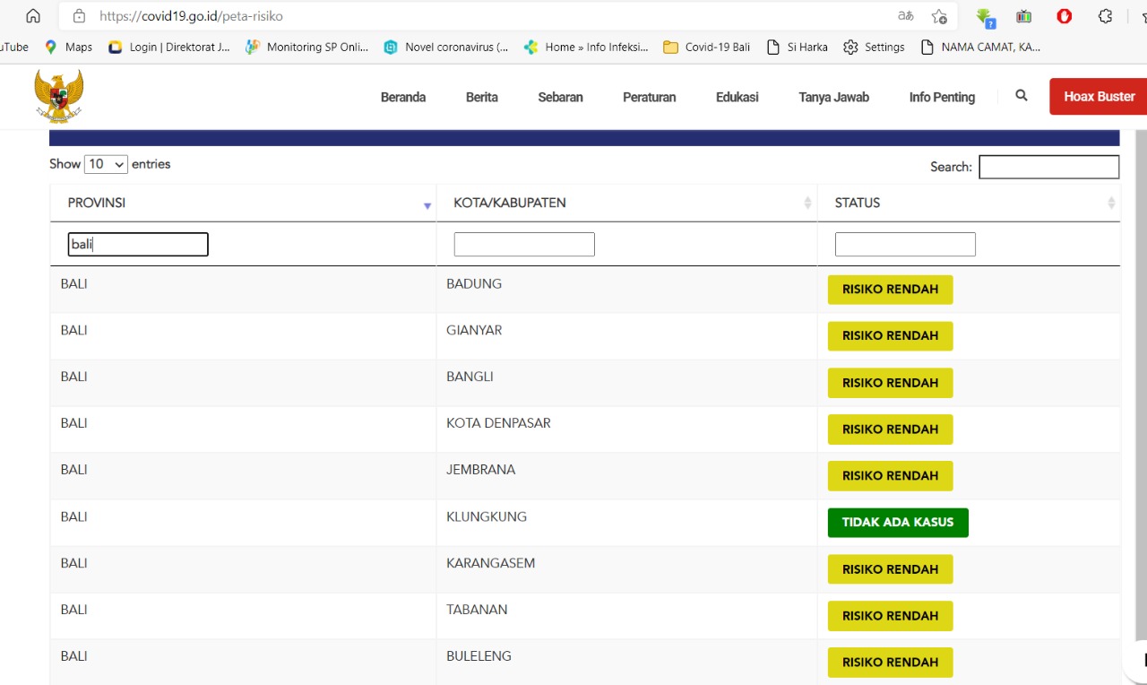Click the Garuda emblem logo
Image resolution: width=1147 pixels, height=685 pixels.
(x=59, y=96)
